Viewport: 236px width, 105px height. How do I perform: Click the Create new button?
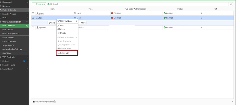(39, 4)
